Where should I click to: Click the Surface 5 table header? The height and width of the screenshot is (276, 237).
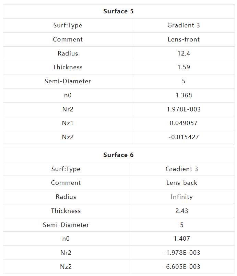coord(118,11)
